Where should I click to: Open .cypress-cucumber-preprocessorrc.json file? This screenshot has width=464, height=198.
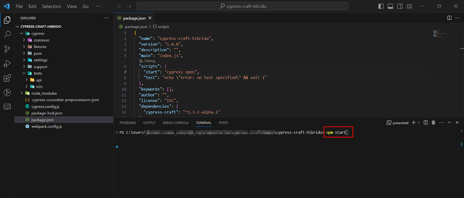pos(64,100)
